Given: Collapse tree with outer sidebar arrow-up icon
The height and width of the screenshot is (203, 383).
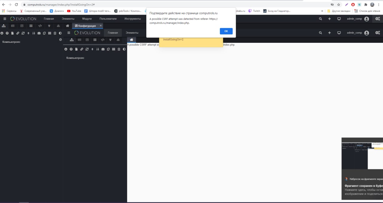Looking at the screenshot, I should 7,33.
